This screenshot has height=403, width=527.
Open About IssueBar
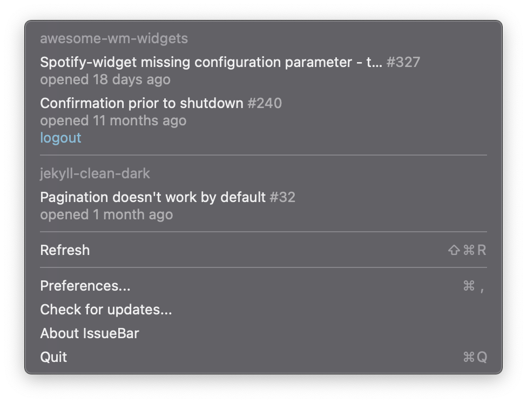[90, 333]
